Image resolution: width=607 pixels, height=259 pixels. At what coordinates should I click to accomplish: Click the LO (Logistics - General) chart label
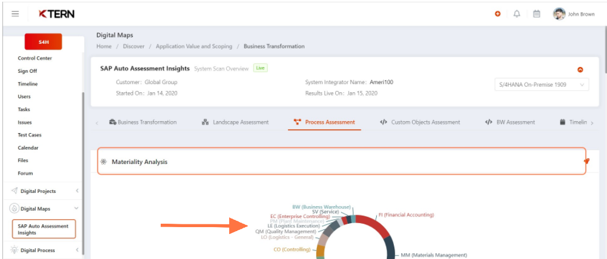[x=287, y=237]
